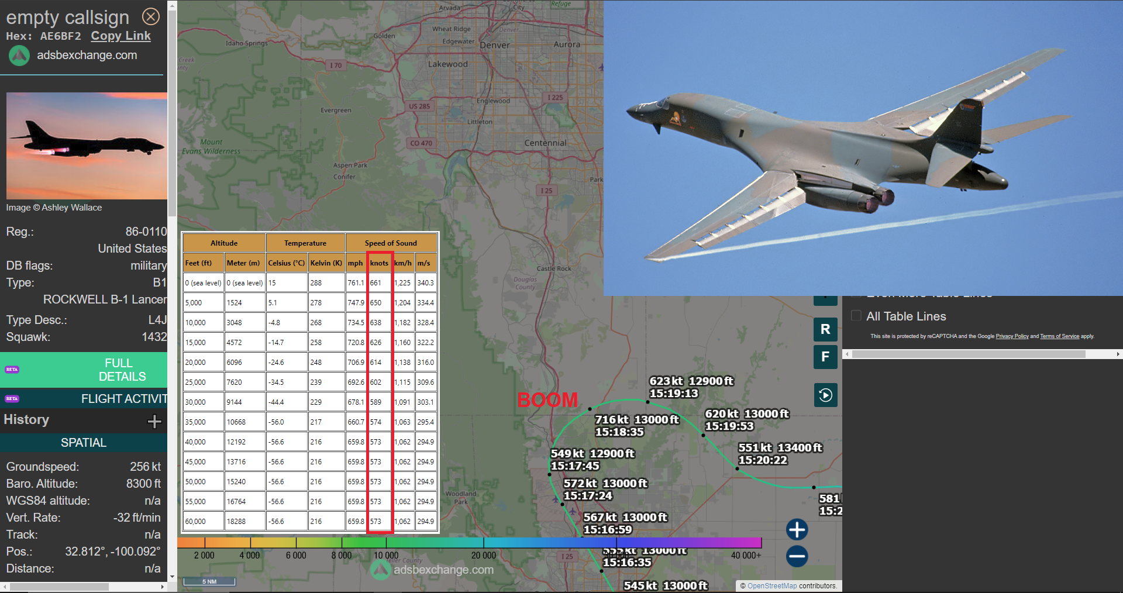
Task: Click the ROCKWELL B-1 Lancer type text
Action: pyautogui.click(x=105, y=299)
